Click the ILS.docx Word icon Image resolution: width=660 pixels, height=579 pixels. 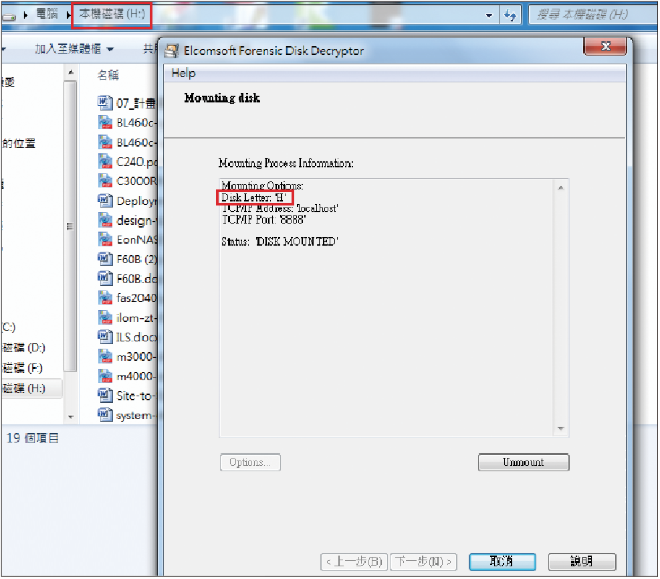[105, 337]
